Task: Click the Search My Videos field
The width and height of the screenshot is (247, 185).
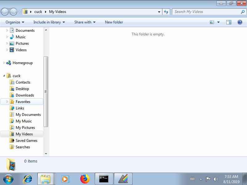Action: tap(206, 12)
